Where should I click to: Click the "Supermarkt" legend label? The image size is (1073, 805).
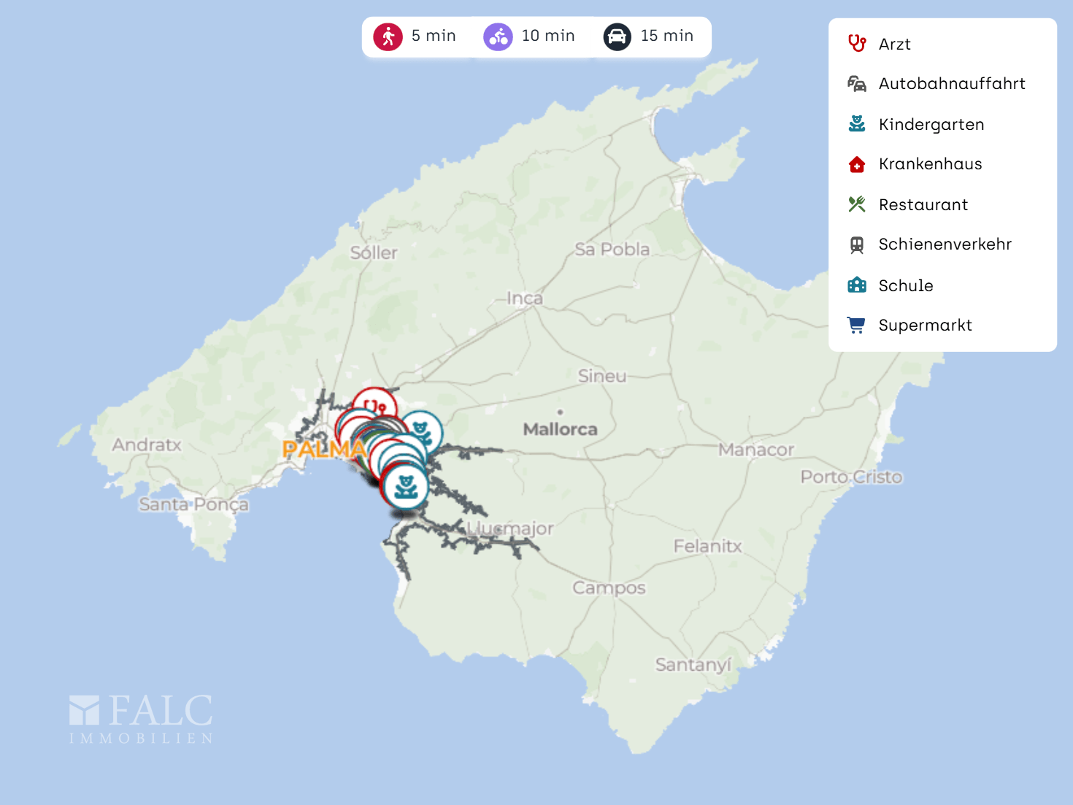coord(925,326)
